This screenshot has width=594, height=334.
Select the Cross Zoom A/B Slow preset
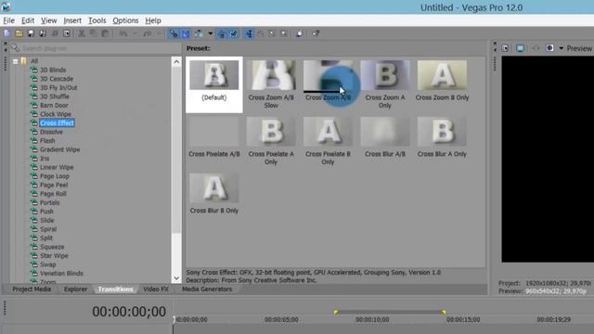(271, 84)
